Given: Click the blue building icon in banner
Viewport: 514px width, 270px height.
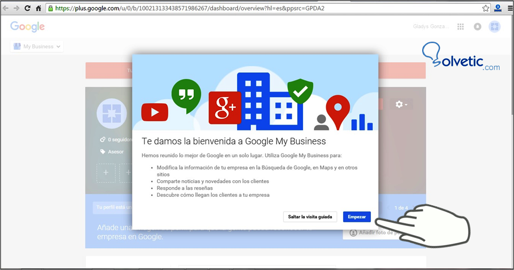Looking at the screenshot, I should click(269, 101).
